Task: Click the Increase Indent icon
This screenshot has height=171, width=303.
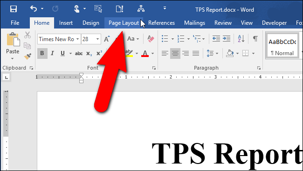Action: 227,38
